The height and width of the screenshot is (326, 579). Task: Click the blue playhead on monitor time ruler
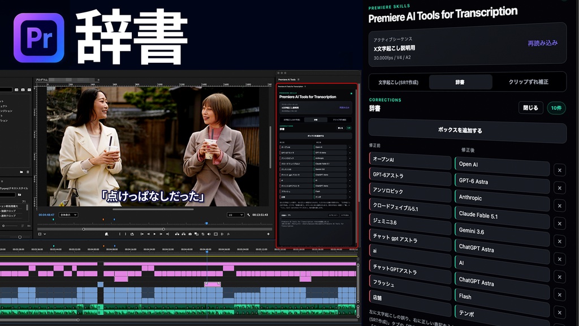tap(206, 223)
